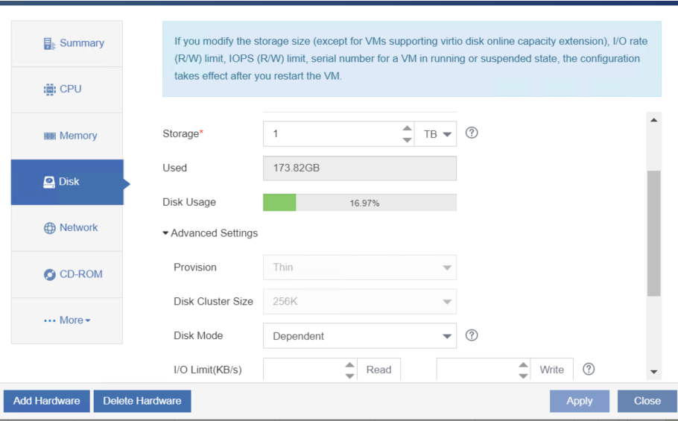Click the Write I/O limit input field
This screenshot has height=421, width=678.
click(x=477, y=370)
